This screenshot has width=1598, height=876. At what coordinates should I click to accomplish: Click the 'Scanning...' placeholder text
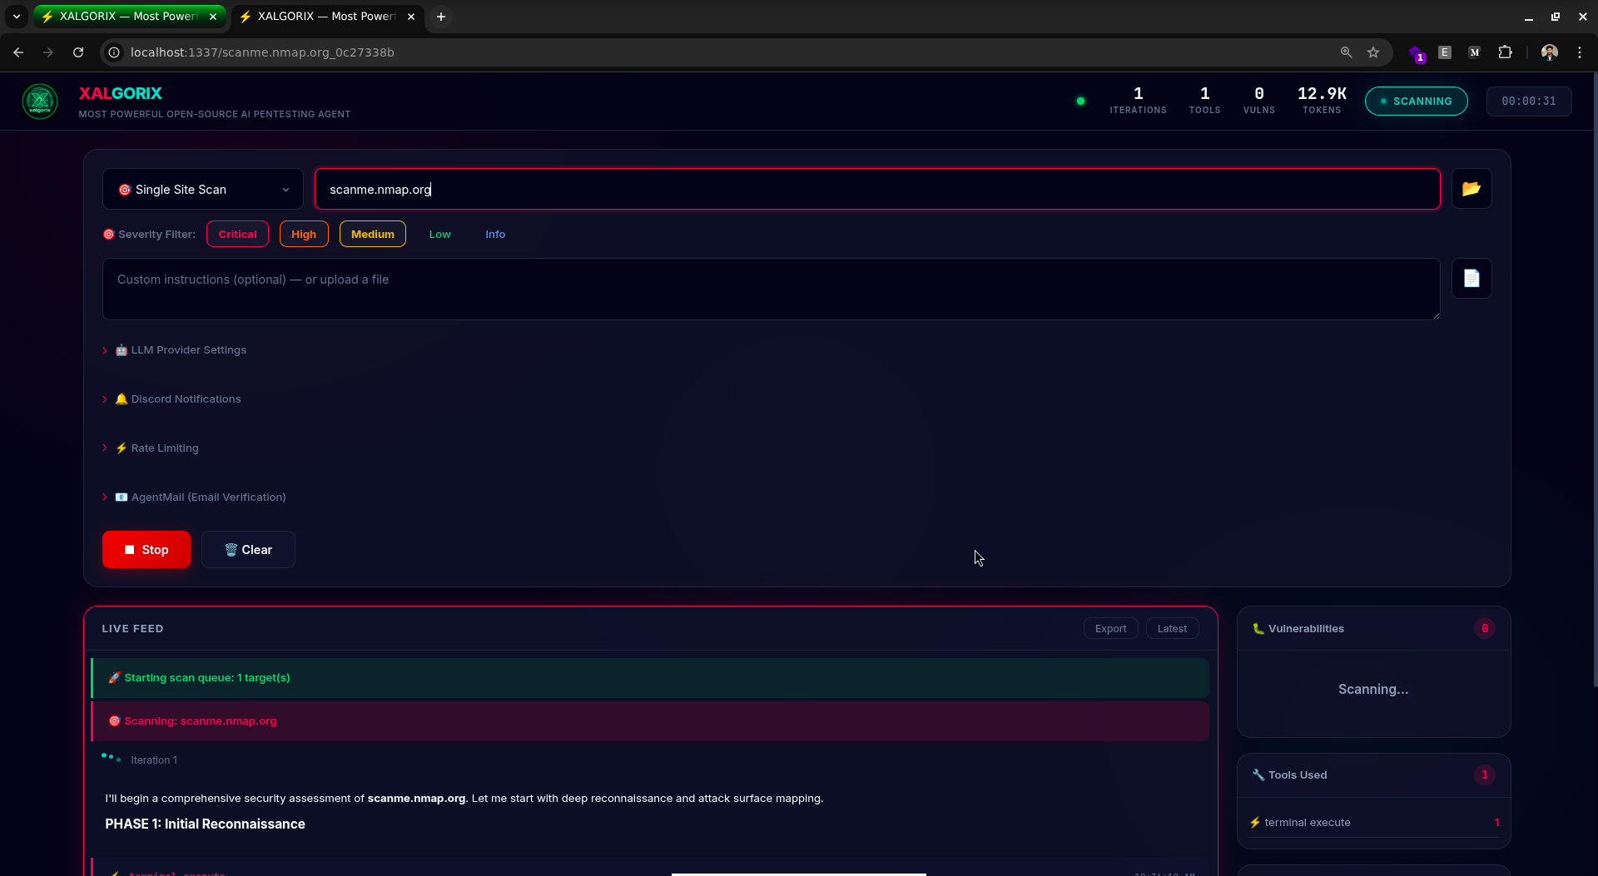[1373, 690]
